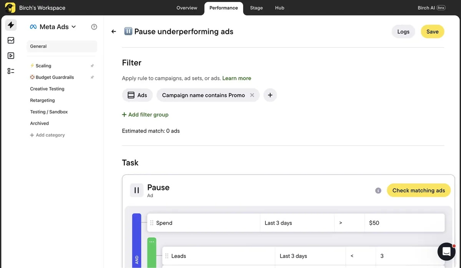Switch to the Performance tab
This screenshot has height=268, width=461.
click(x=224, y=8)
